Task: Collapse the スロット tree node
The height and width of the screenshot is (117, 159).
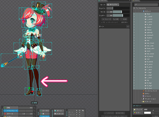Action: coord(142,11)
